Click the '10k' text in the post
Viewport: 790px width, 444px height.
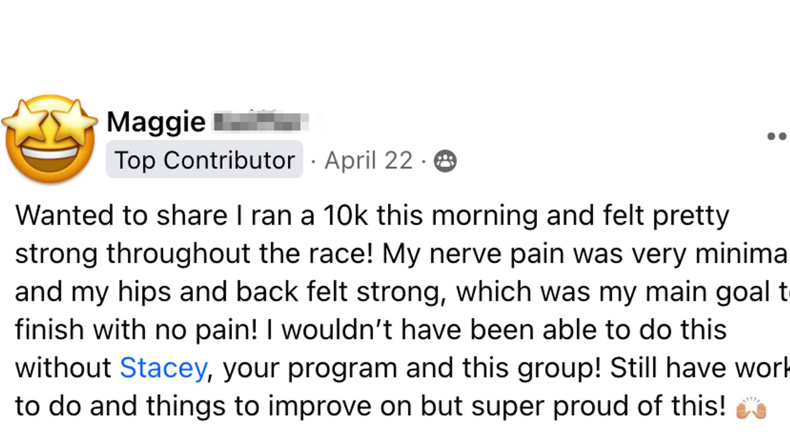coord(346,215)
